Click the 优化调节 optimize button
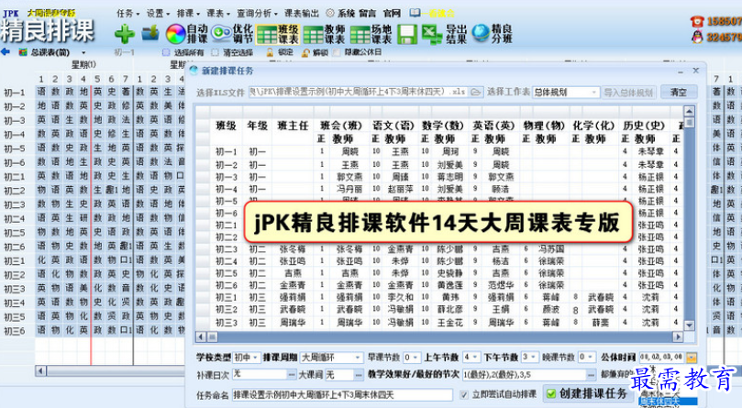The width and height of the screenshot is (742, 408). (232, 34)
